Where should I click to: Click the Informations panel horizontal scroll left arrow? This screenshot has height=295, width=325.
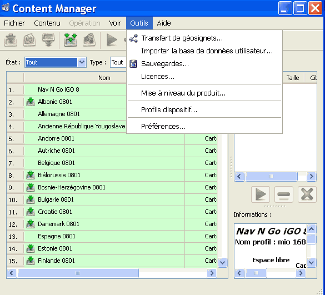(239, 273)
